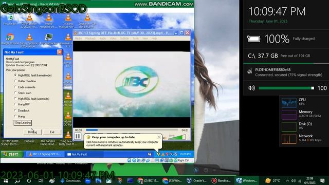329x185 pixels.
Task: Open VLC Subtitle menu
Action: point(124,39)
